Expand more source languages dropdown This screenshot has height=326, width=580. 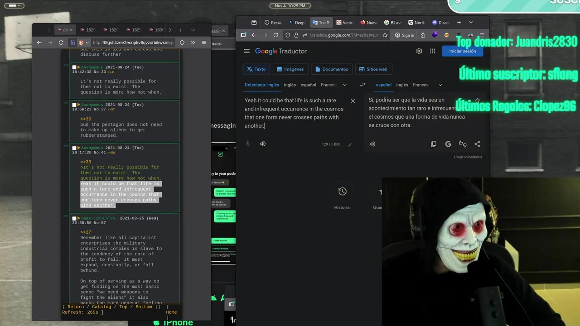click(344, 85)
